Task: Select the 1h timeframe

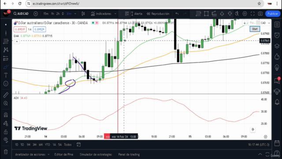Action: 52,14
